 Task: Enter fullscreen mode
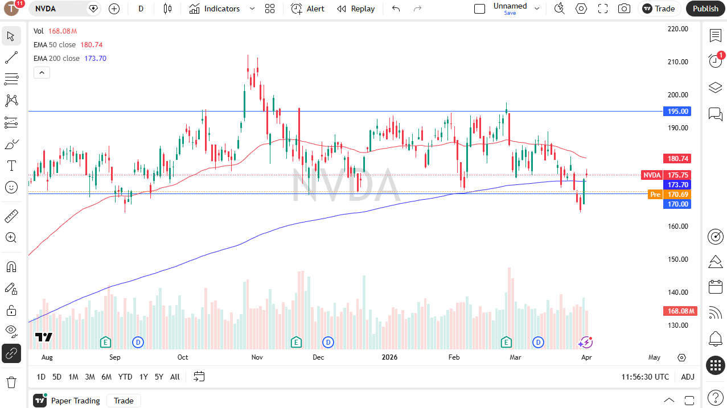pos(603,9)
